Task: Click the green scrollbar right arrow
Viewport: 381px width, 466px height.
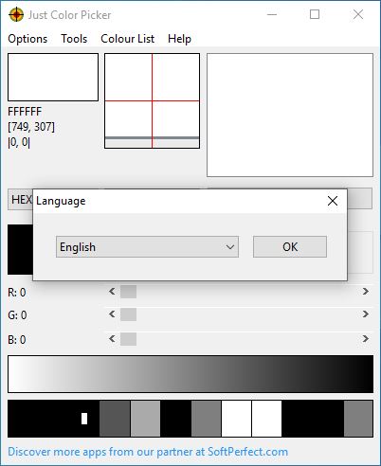Action: point(365,314)
